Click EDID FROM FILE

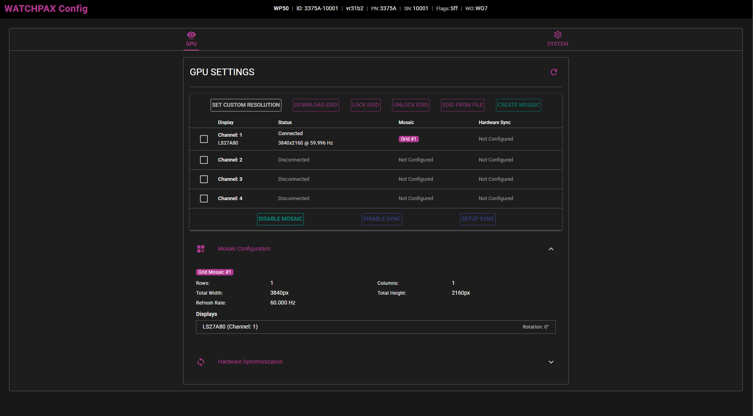pos(462,105)
